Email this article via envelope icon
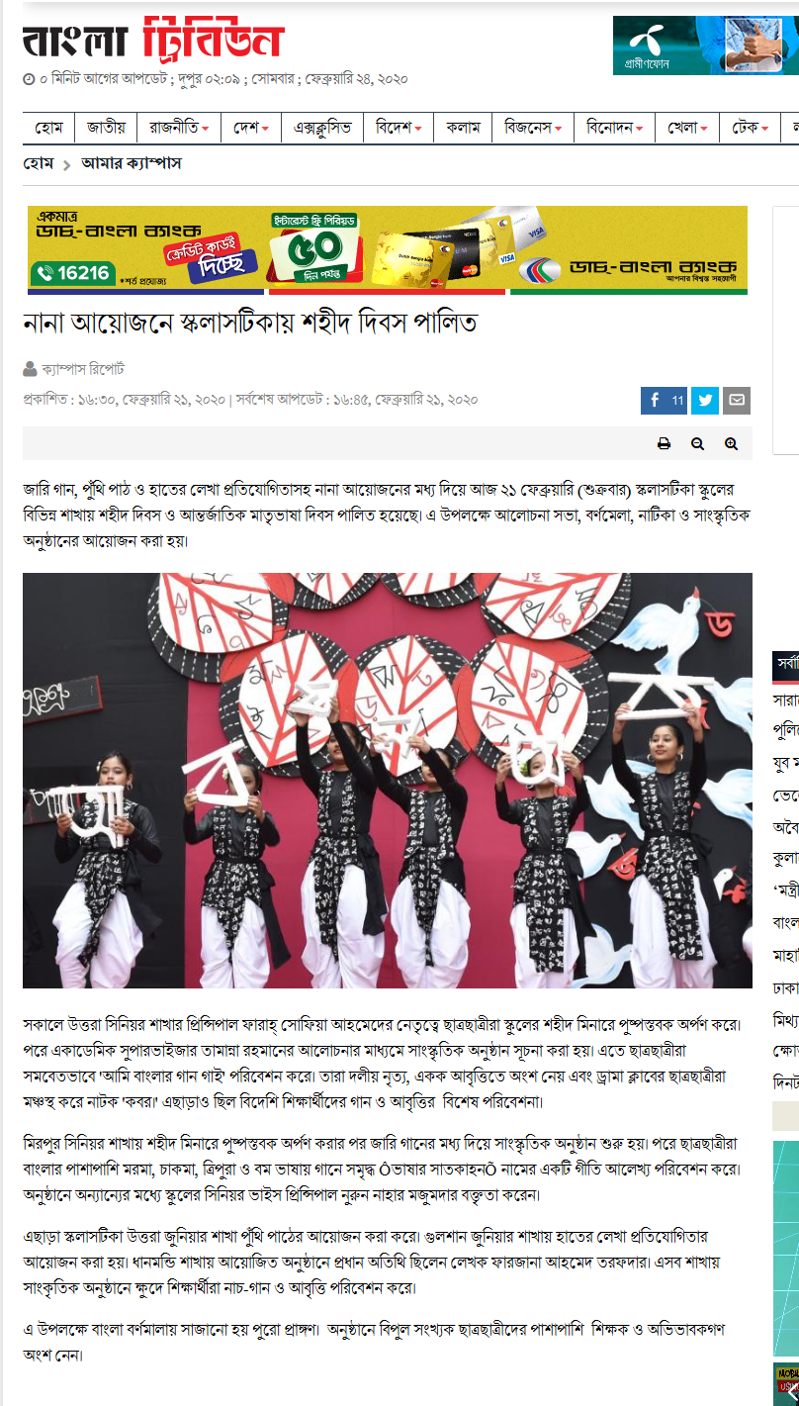This screenshot has width=799, height=1406. click(x=737, y=401)
